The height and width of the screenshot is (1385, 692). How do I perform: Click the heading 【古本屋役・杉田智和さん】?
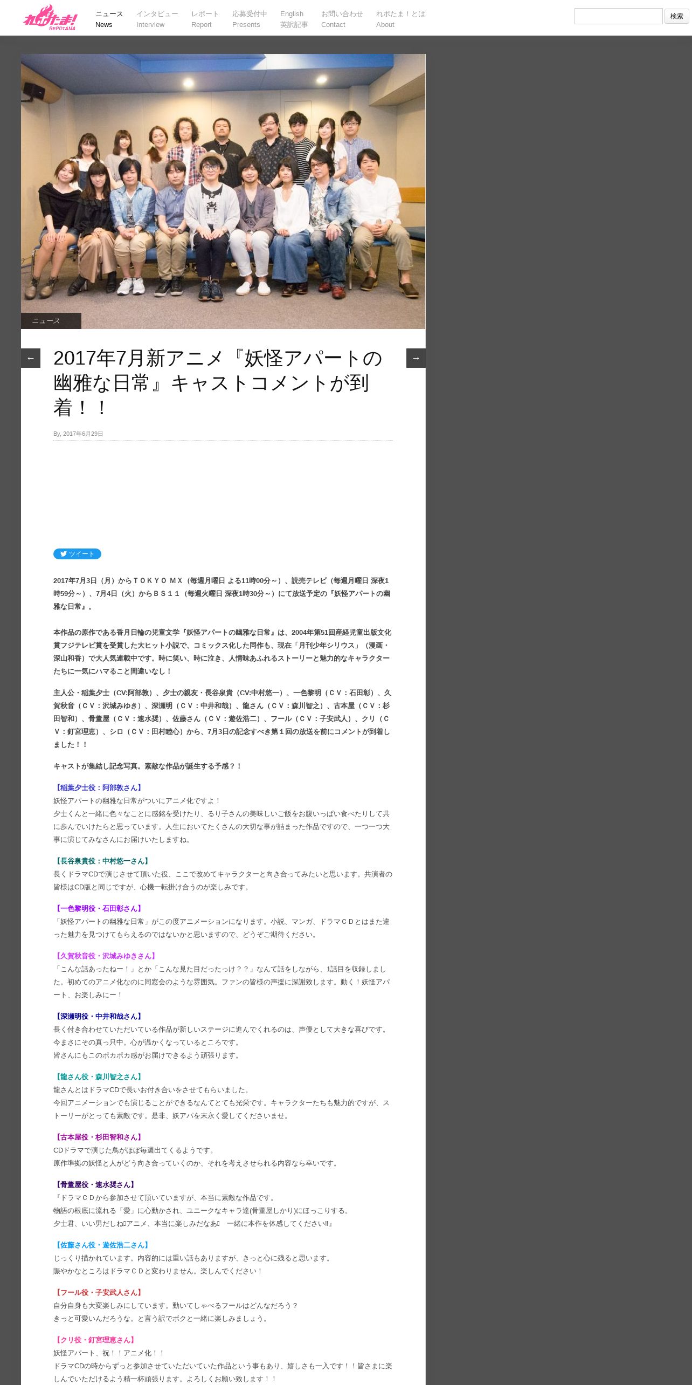click(x=99, y=1137)
